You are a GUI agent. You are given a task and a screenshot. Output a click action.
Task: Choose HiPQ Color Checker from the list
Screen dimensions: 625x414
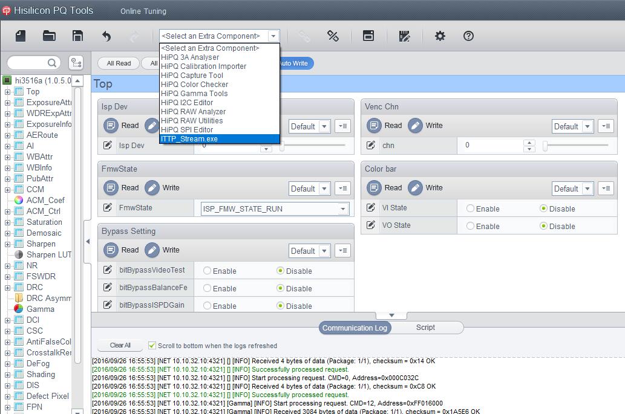point(220,85)
